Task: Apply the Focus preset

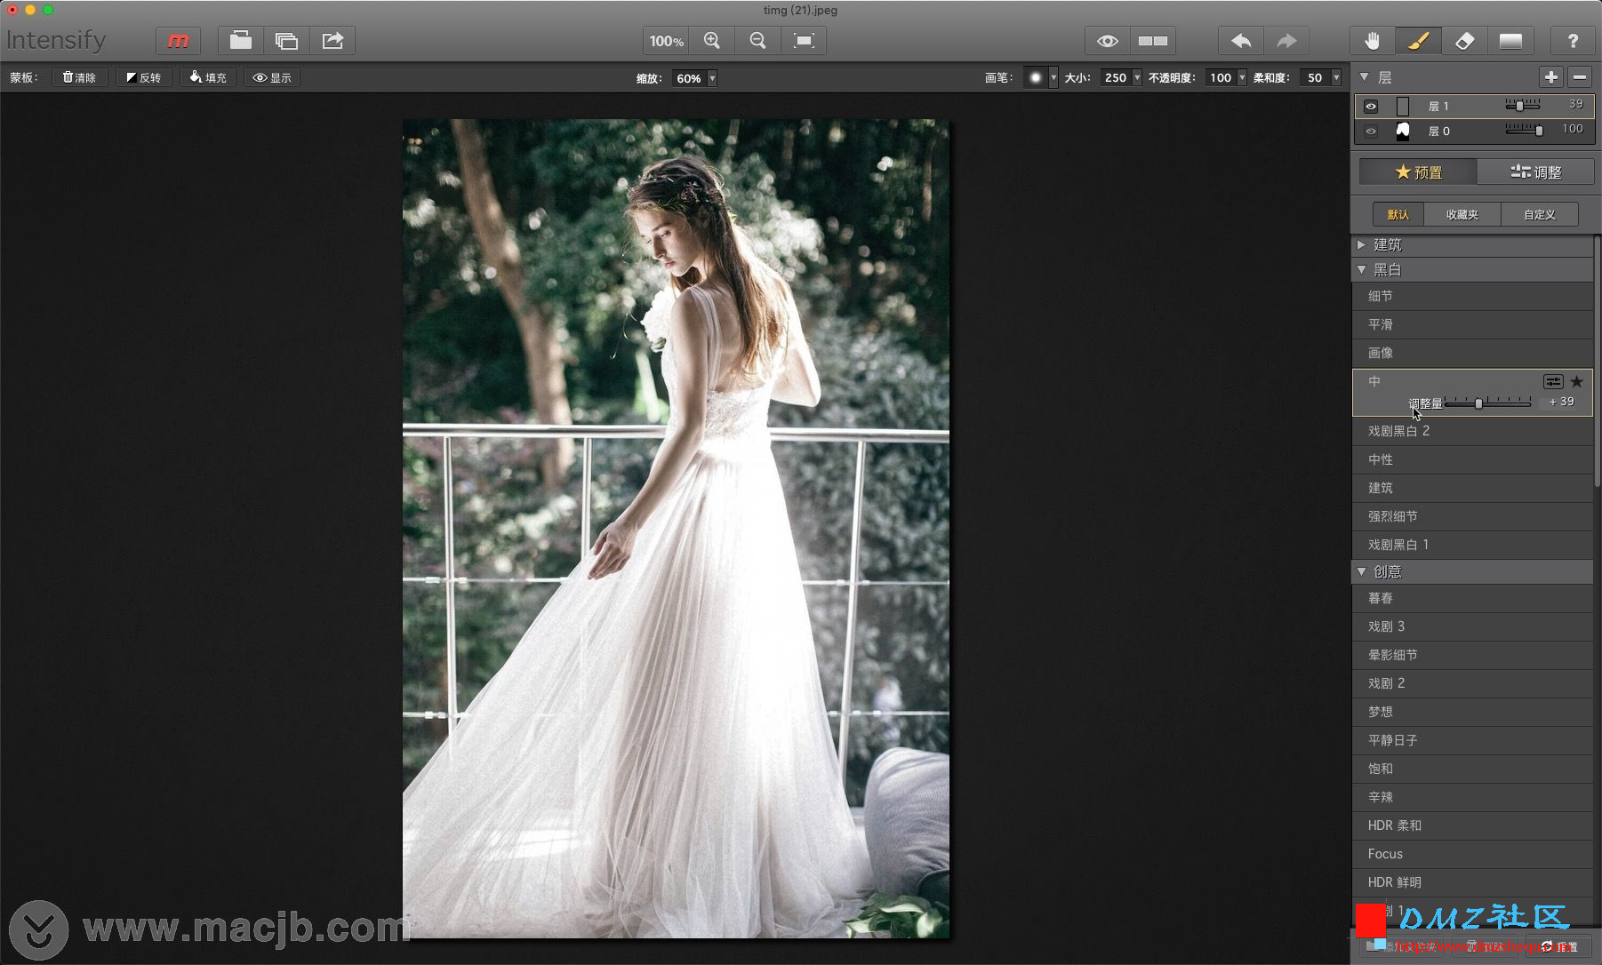Action: click(1472, 854)
